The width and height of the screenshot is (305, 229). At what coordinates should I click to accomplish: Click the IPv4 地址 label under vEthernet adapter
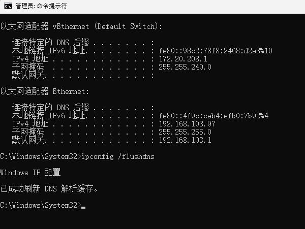click(x=30, y=59)
